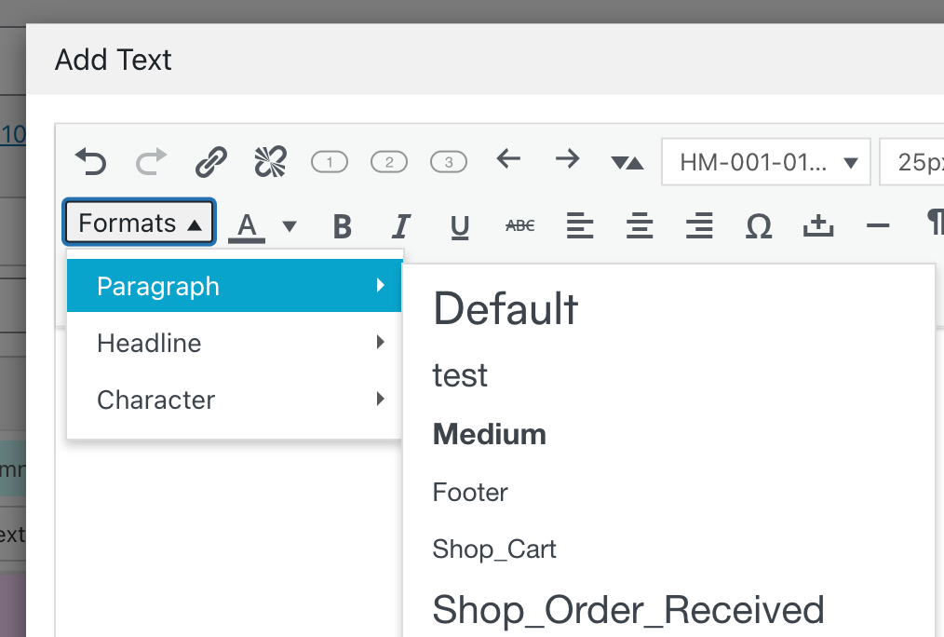Align text left
Viewport: 944px width, 637px height.
[580, 225]
